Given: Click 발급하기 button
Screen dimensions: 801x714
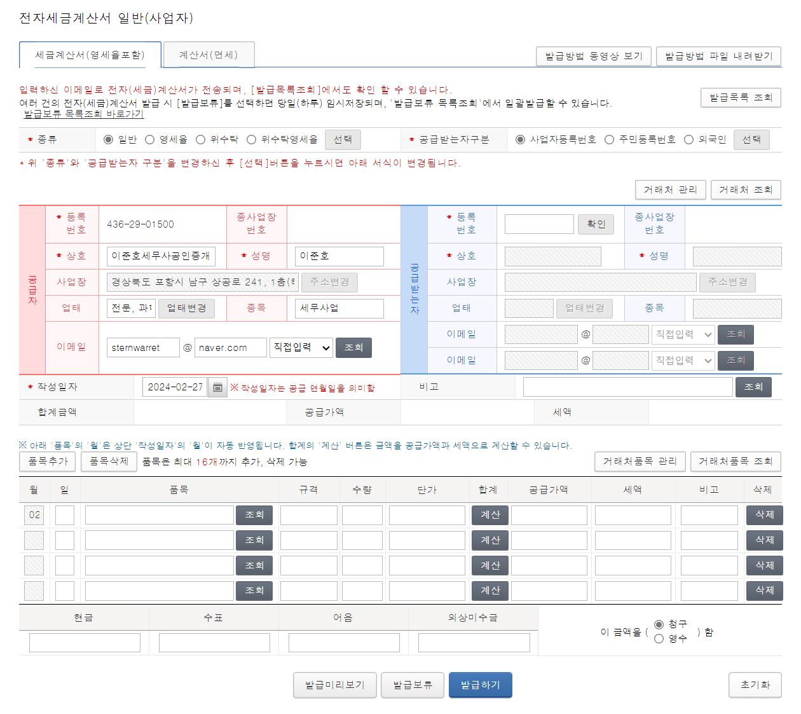Looking at the screenshot, I should [x=481, y=685].
